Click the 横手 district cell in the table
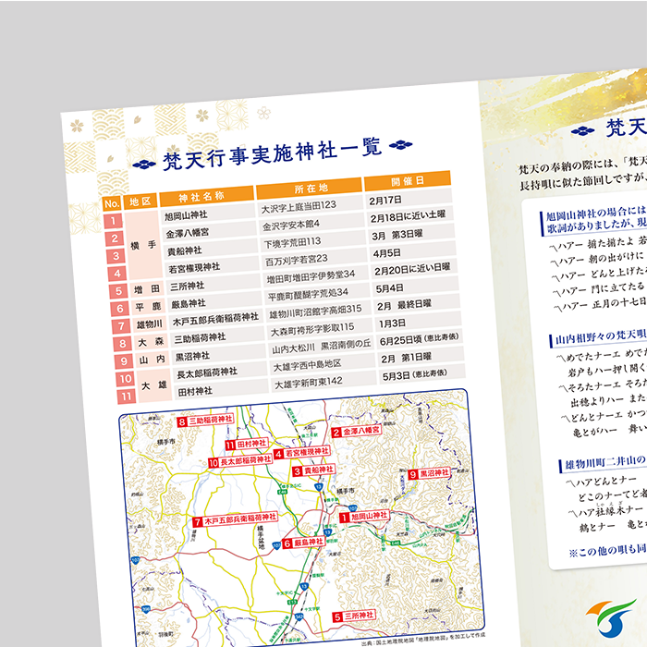The image size is (647, 647). coord(142,246)
